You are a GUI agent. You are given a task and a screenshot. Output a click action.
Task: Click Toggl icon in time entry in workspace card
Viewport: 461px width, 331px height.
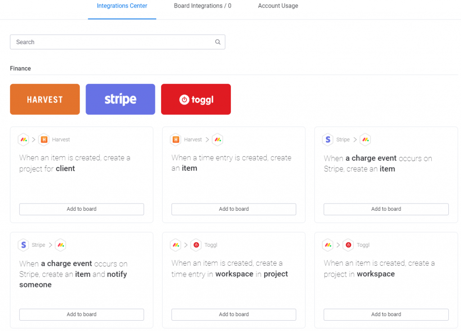[x=196, y=245]
